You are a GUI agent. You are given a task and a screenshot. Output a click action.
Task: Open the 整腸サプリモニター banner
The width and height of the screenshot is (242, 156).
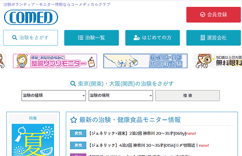tap(55, 61)
